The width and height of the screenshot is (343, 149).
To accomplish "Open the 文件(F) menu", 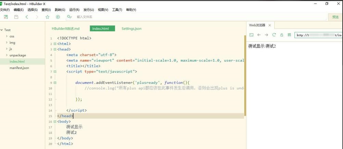I will coord(5,10).
